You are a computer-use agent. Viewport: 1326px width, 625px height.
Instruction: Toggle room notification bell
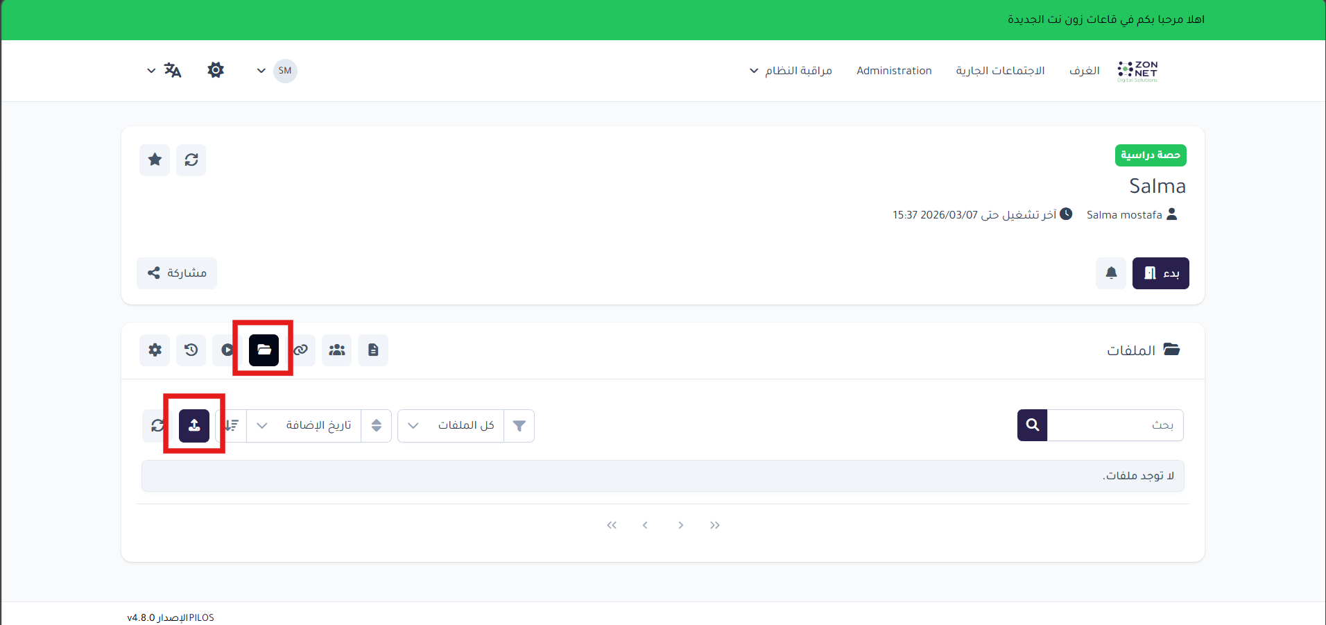coord(1111,273)
